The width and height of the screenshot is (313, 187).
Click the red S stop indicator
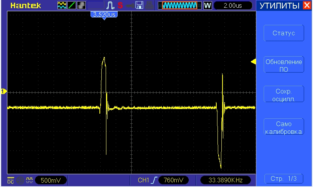pos(120,6)
